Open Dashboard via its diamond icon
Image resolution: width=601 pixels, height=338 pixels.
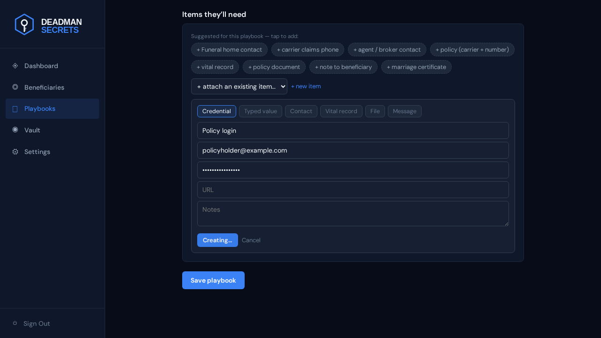click(x=15, y=66)
